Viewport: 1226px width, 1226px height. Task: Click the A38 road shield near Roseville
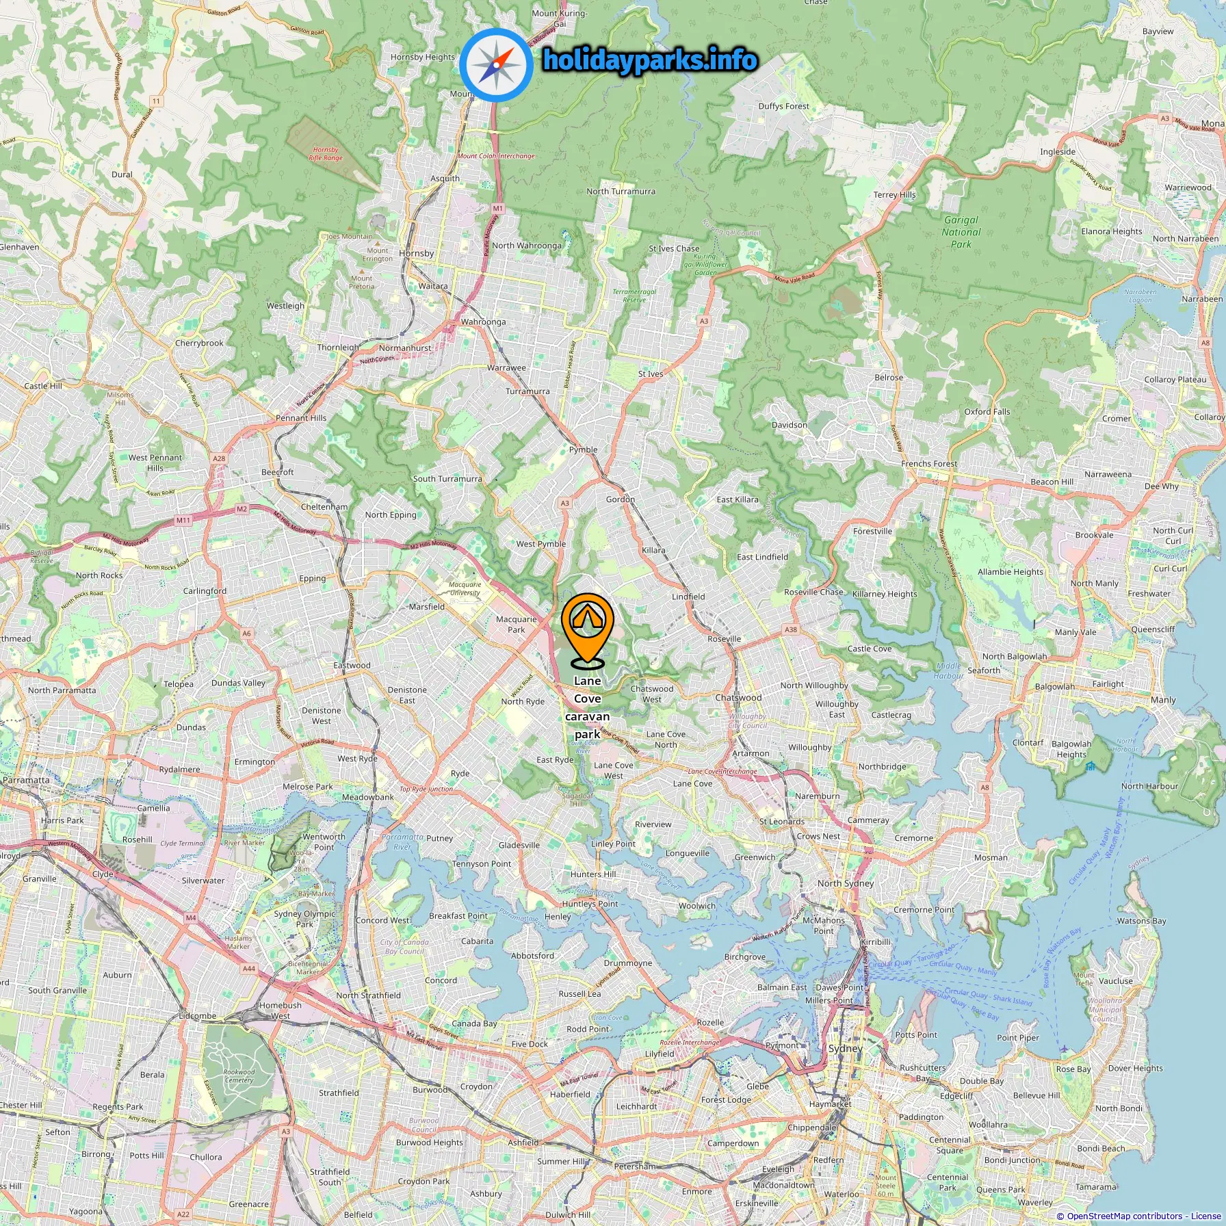click(x=791, y=629)
